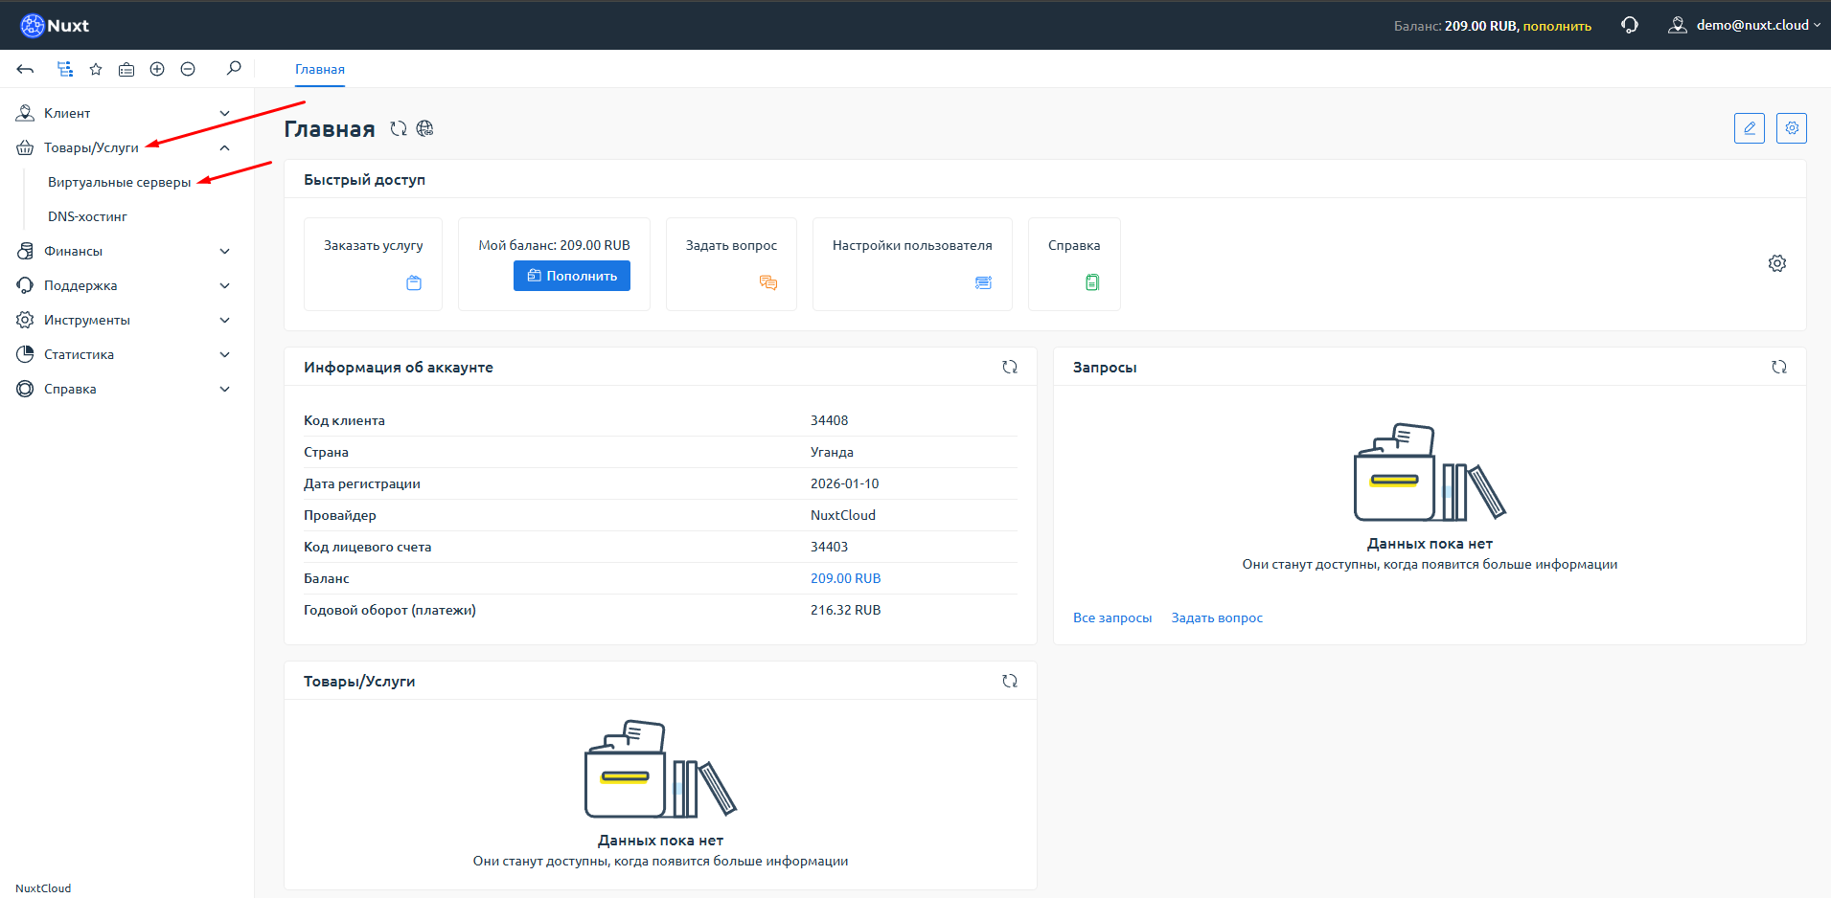Click the plus zoom-in toolbar icon
Screen dimensions: 1831x898
156,68
